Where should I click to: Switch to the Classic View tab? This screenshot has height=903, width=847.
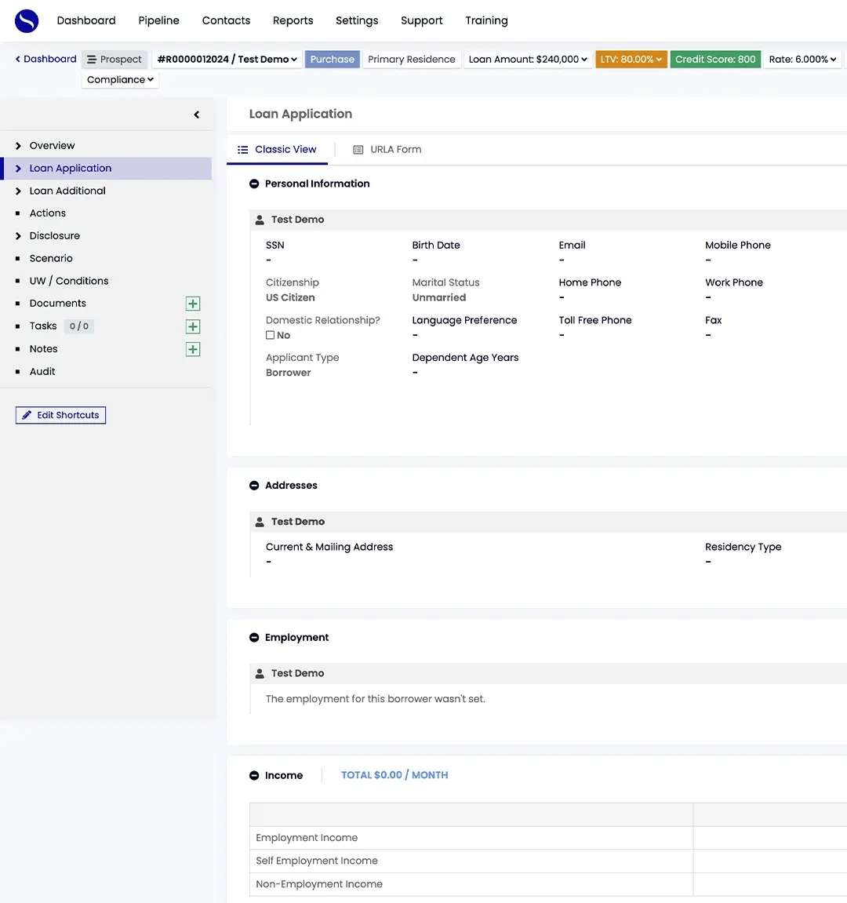(x=277, y=150)
